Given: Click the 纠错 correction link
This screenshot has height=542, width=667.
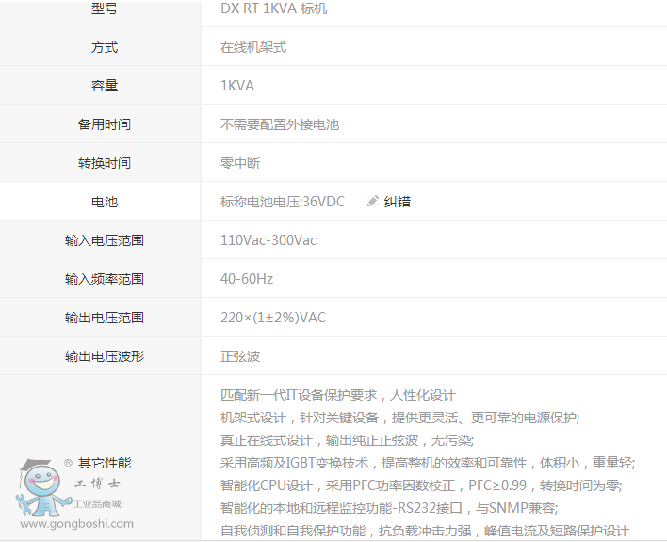Looking at the screenshot, I should pos(398,202).
